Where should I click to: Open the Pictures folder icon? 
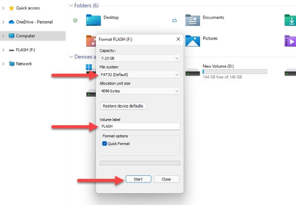(x=192, y=40)
